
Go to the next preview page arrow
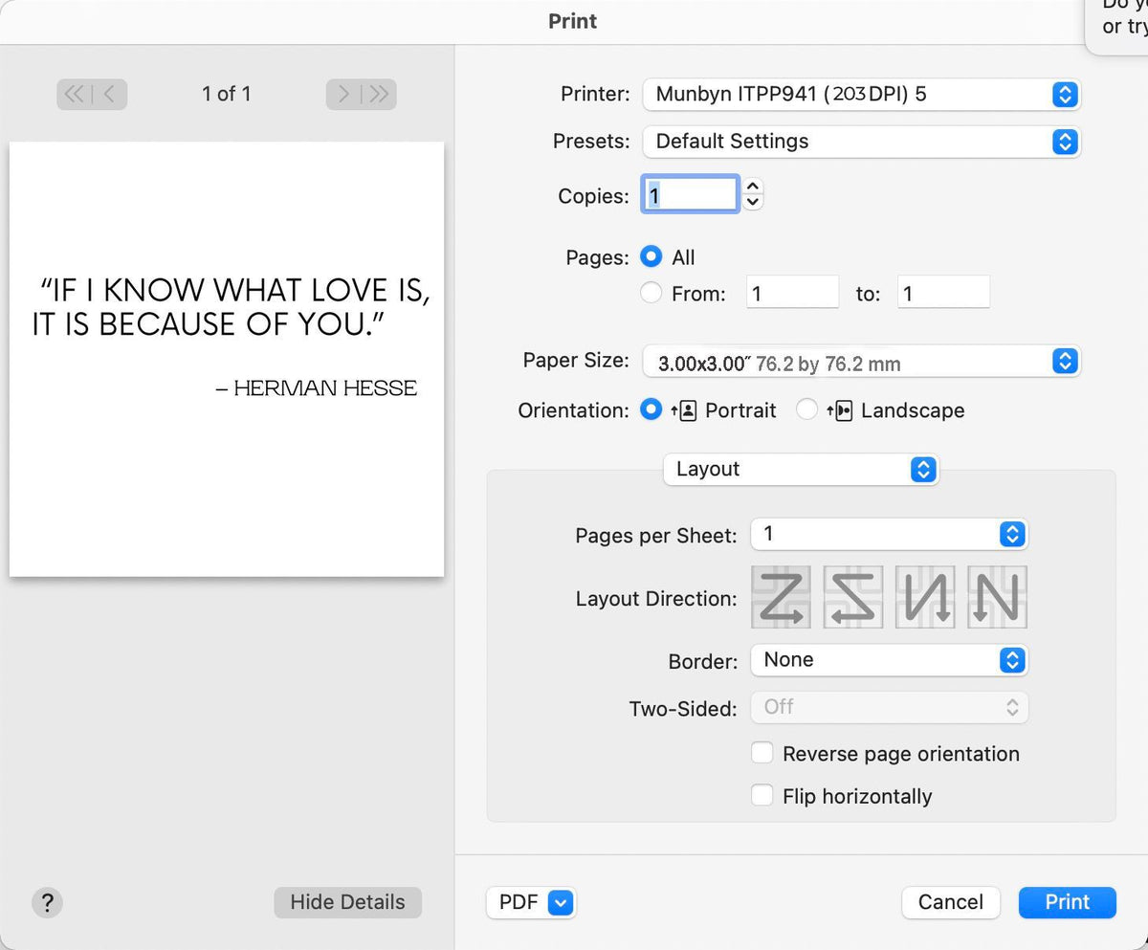coord(344,94)
